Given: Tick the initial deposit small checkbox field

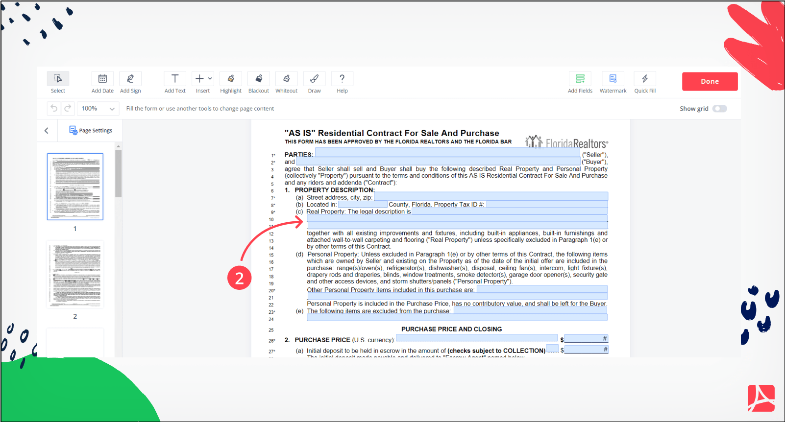Looking at the screenshot, I should pos(552,349).
